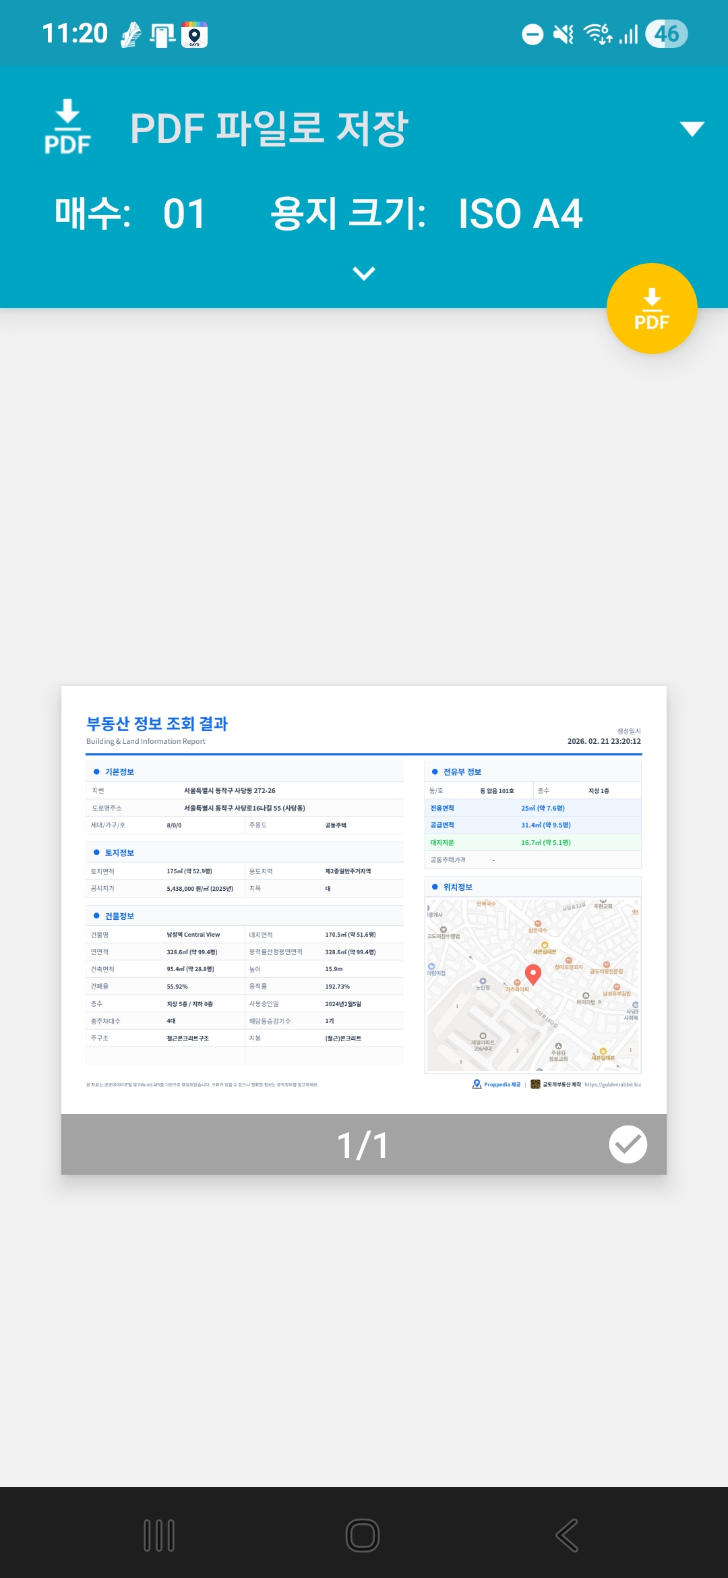Tap the mobile signal strength bars
Screen dimensions: 728x1578
pos(628,34)
